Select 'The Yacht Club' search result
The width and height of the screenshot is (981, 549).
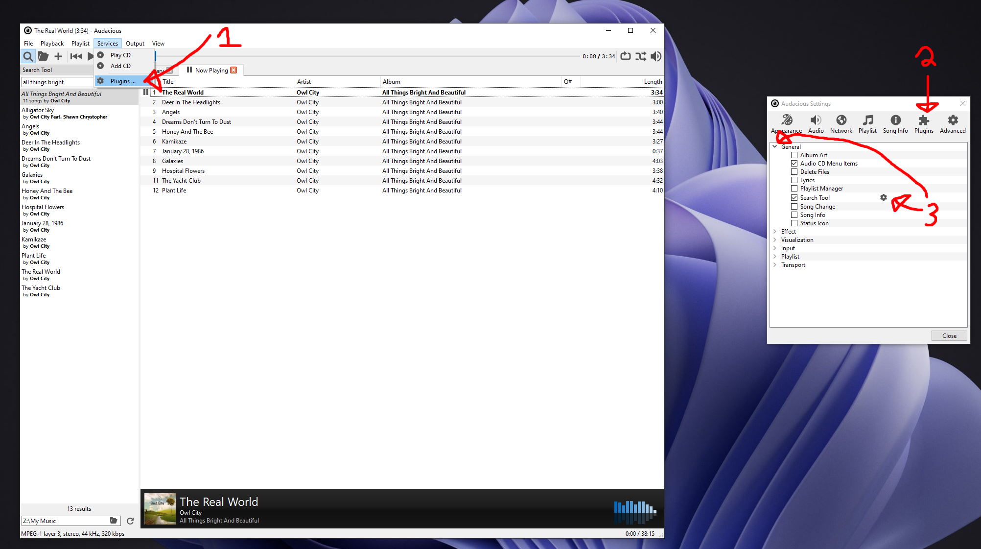coord(79,291)
